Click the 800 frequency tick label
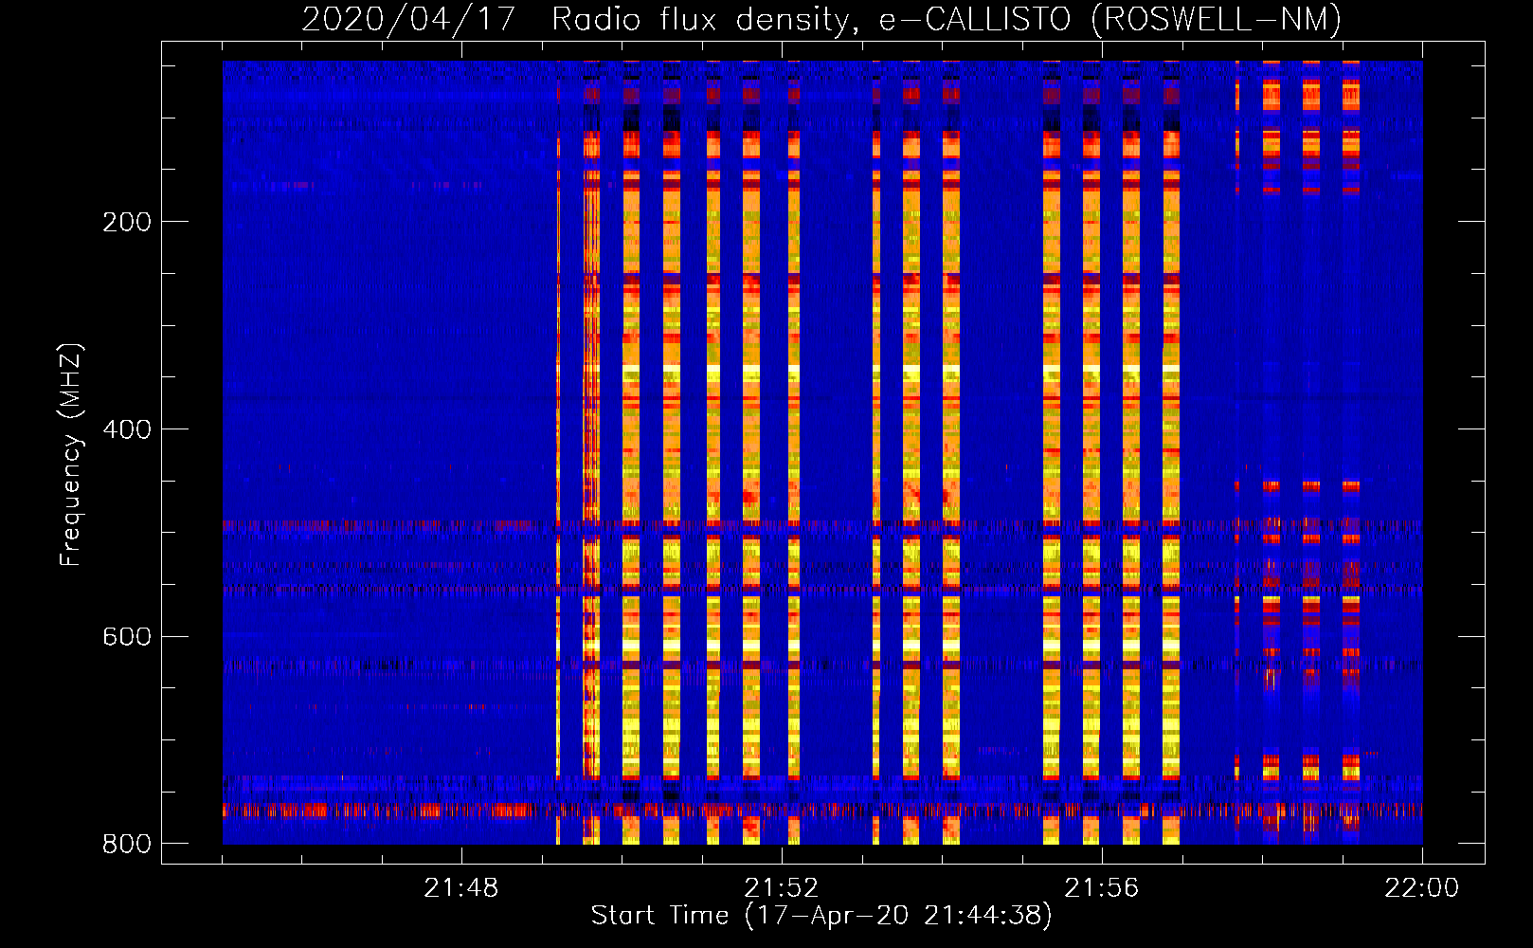Image resolution: width=1533 pixels, height=948 pixels. point(126,844)
